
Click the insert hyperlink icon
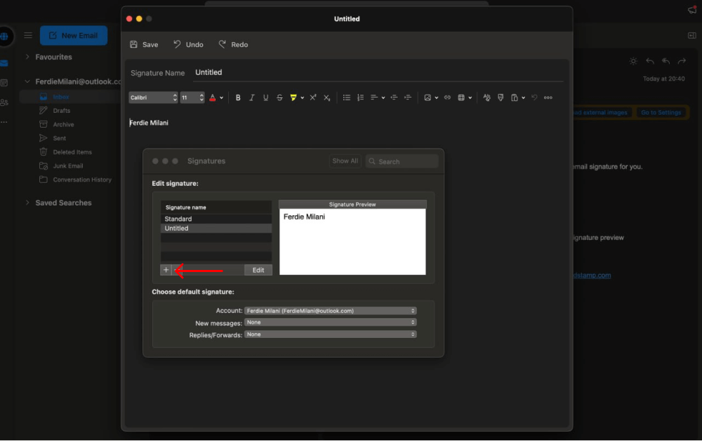(x=447, y=97)
